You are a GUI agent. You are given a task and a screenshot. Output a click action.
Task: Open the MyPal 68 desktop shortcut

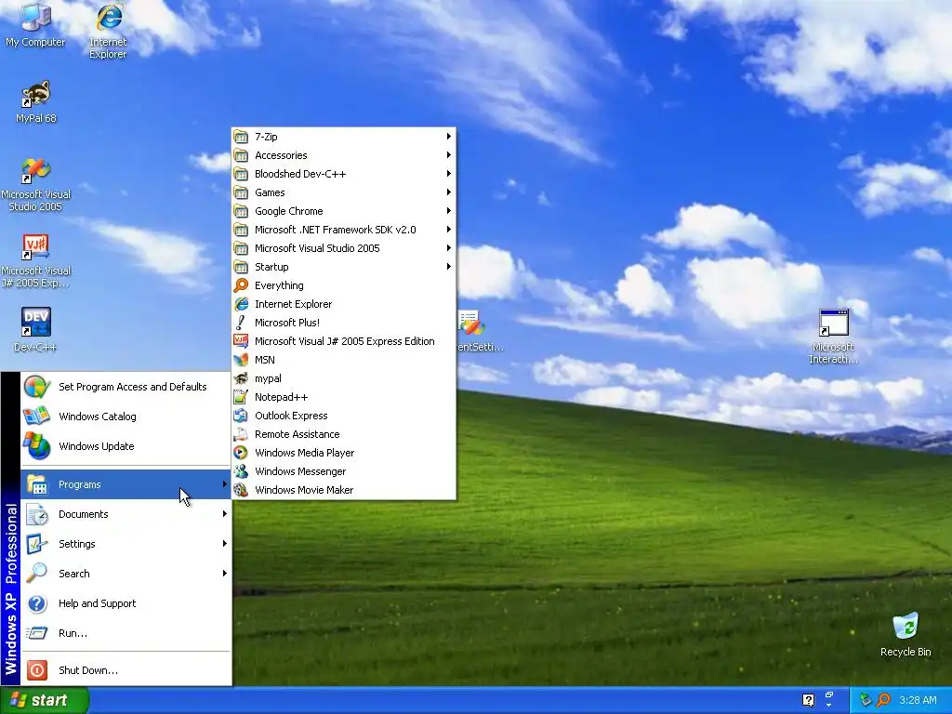36,101
